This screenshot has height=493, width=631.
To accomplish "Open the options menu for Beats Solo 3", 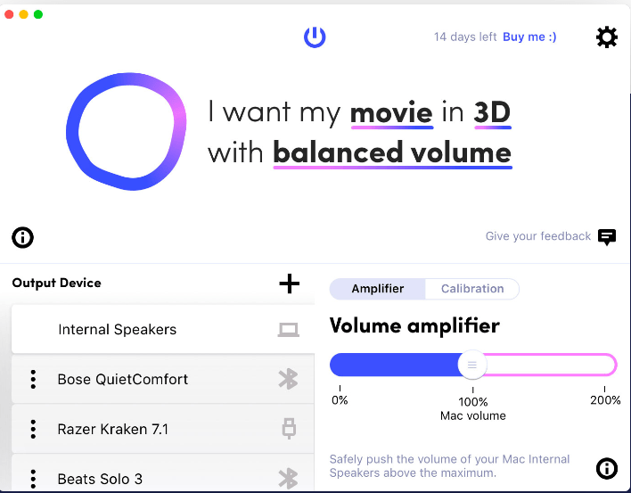I will tap(33, 478).
